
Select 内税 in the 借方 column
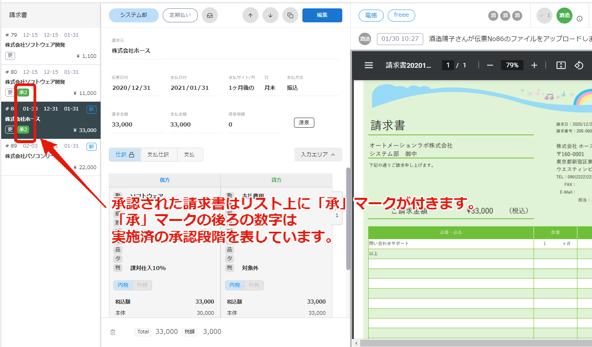point(123,285)
